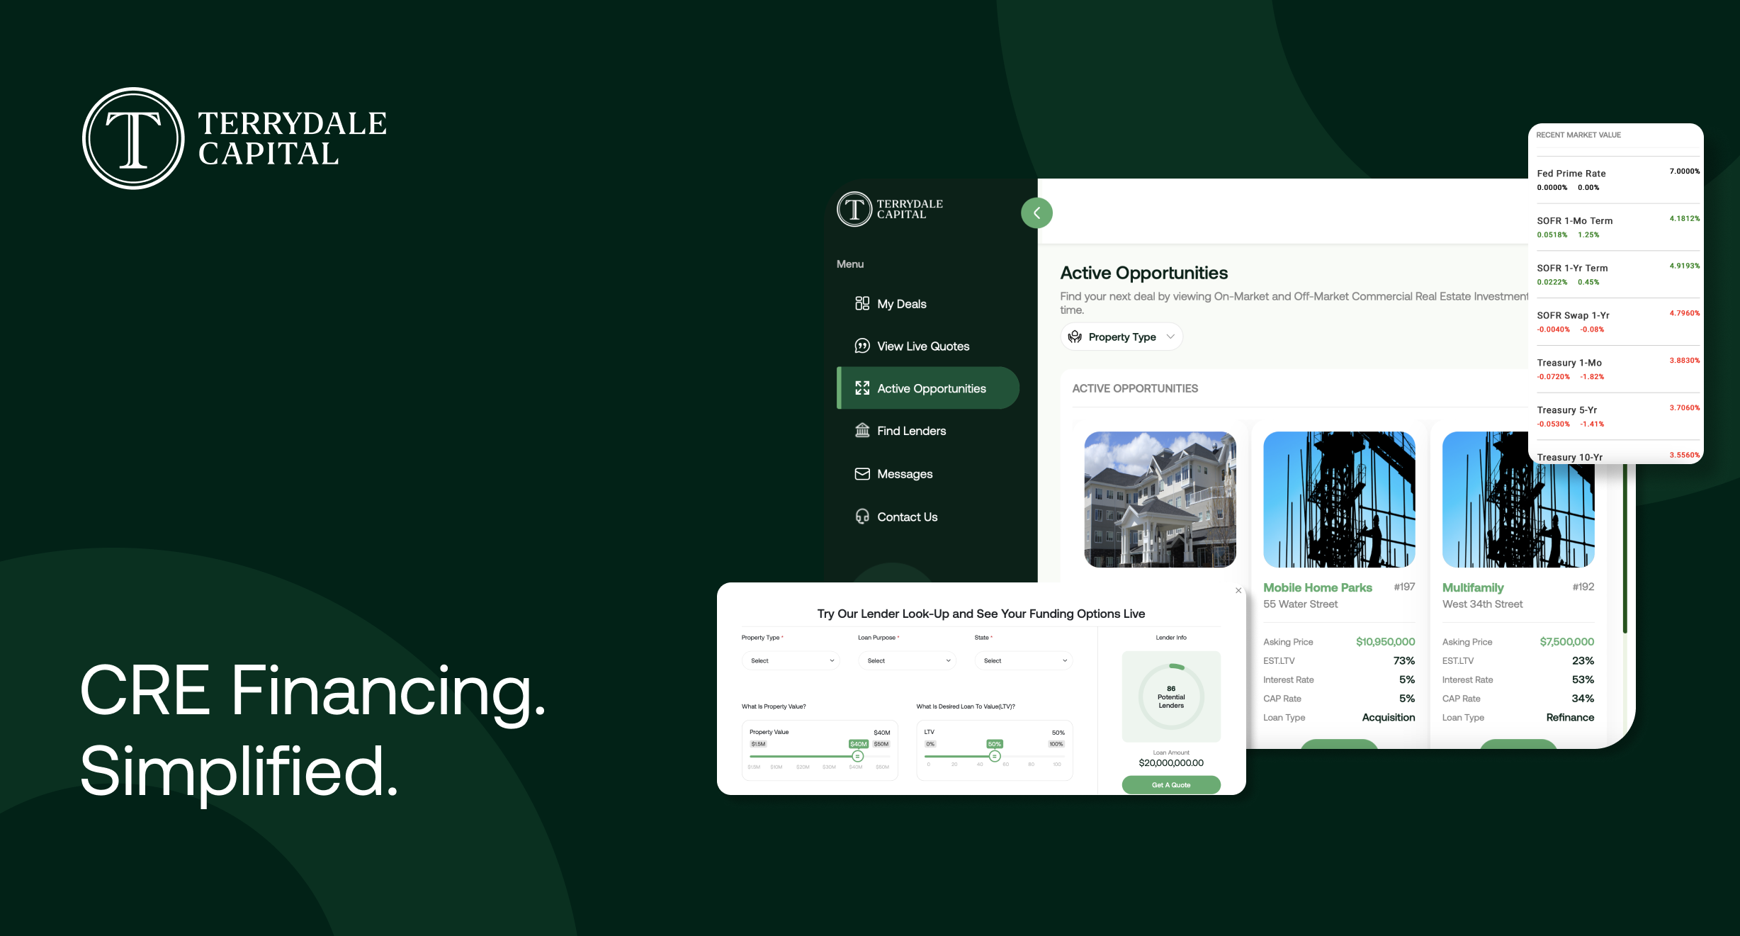
Task: Click the Property Type filter hand icon
Action: coord(1075,337)
